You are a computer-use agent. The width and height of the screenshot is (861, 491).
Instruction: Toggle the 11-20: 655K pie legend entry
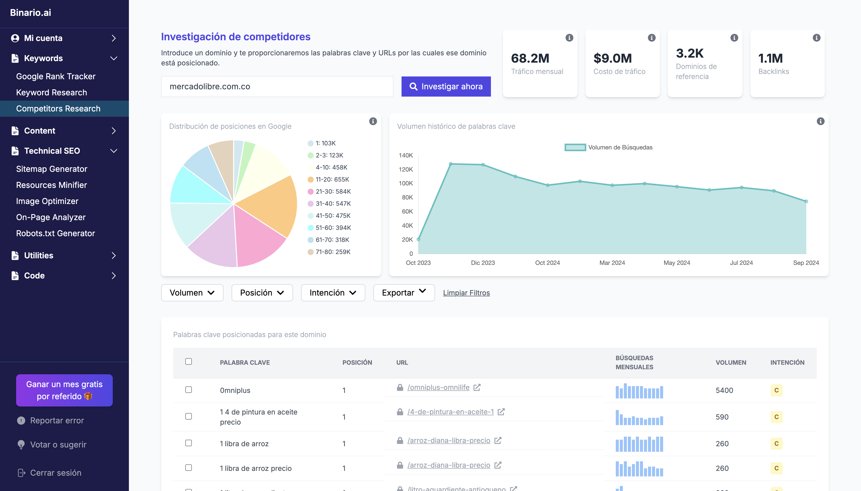pos(328,179)
